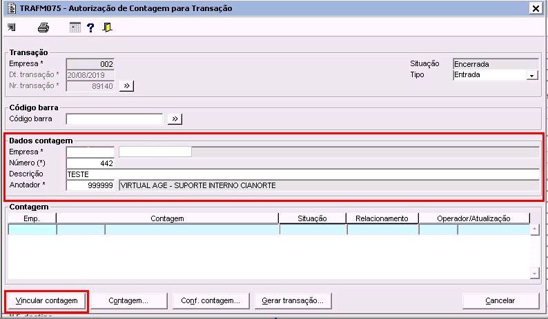Click the printer icon in toolbar
Viewport: 548px width, 319px height.
coord(43,28)
